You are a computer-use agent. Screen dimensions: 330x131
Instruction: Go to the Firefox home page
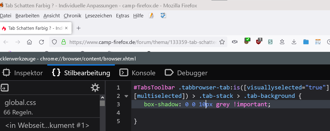pos(30,42)
